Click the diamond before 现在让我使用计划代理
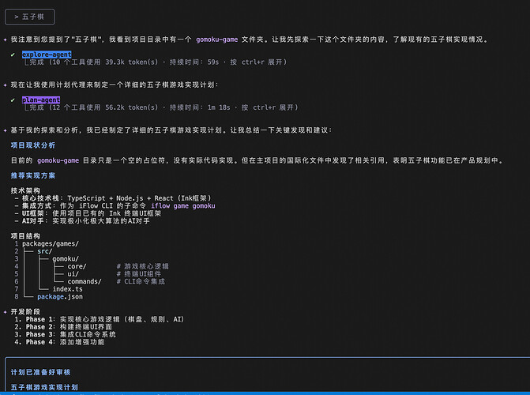The height and width of the screenshot is (395, 530). click(x=5, y=84)
